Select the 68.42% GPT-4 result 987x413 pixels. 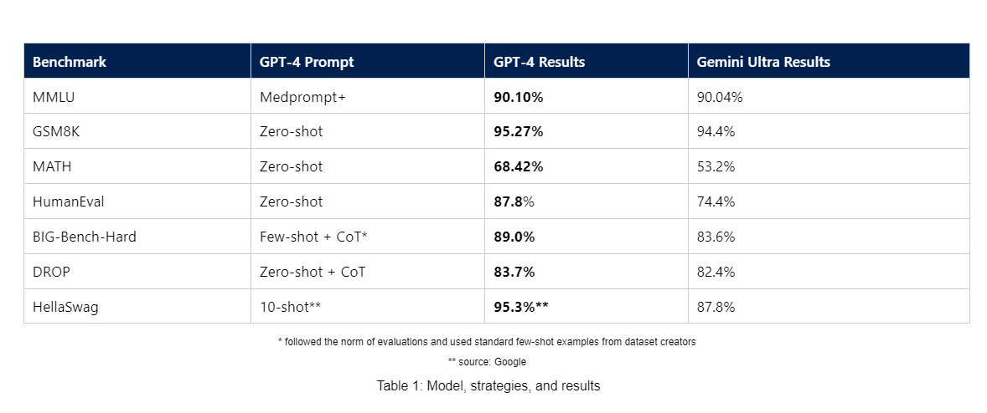click(x=519, y=166)
